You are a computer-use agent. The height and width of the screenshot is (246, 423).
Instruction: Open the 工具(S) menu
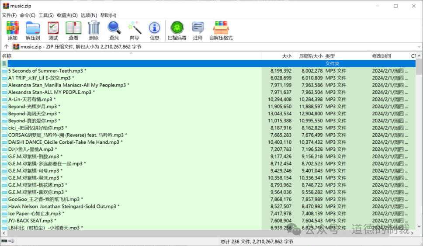46,15
